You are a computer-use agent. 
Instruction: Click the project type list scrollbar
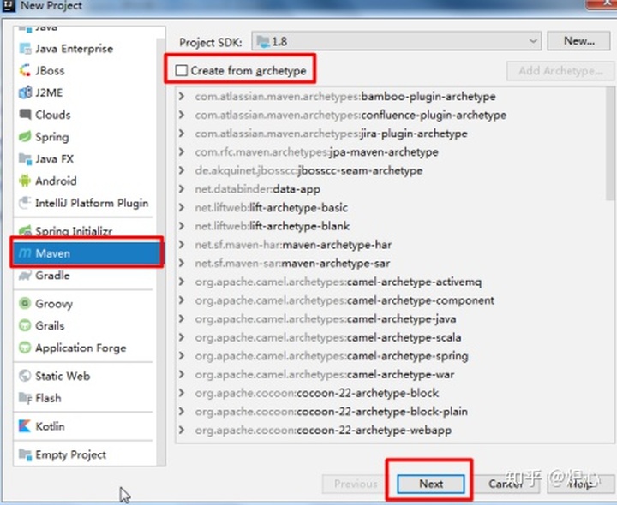[160, 252]
